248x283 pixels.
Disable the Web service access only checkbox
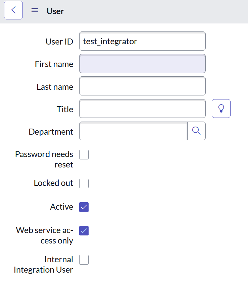click(84, 231)
